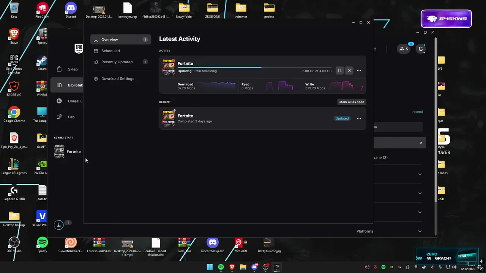This screenshot has height=273, width=486.
Task: Open Windows Start menu
Action: (x=210, y=267)
